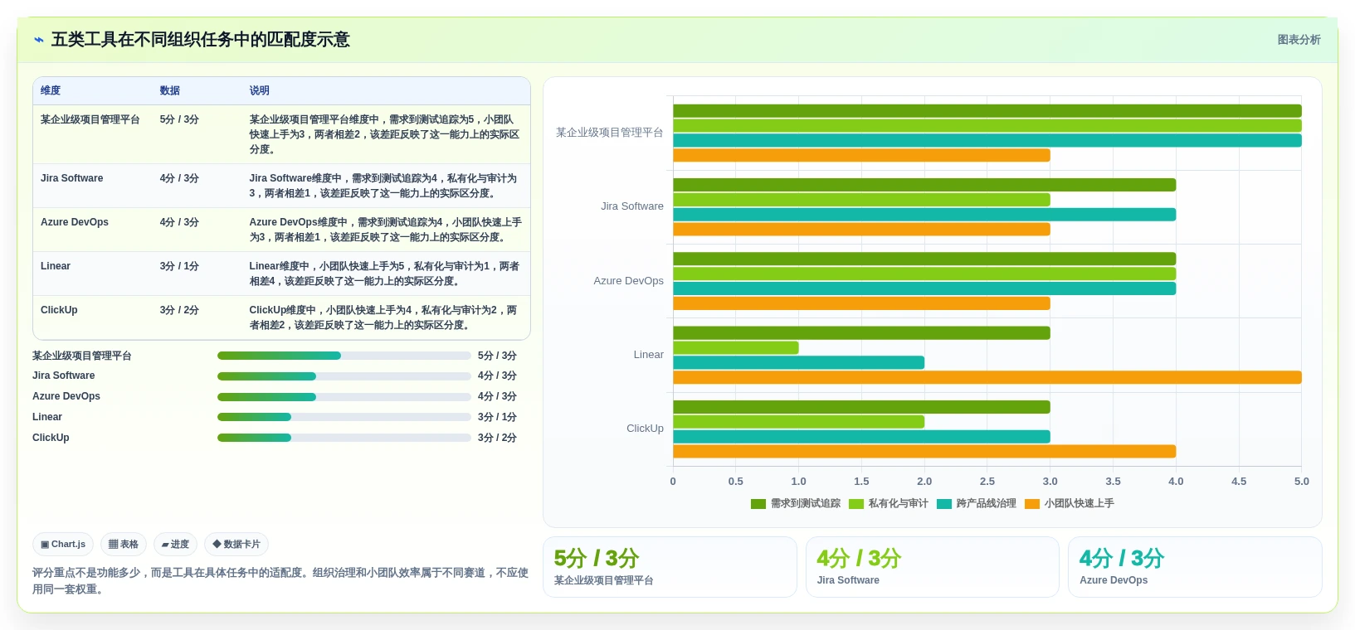Screen dimensions: 1355x630
Task: Click the dark green 需求到测试追踪 bar for Jira Software
Action: coord(924,185)
